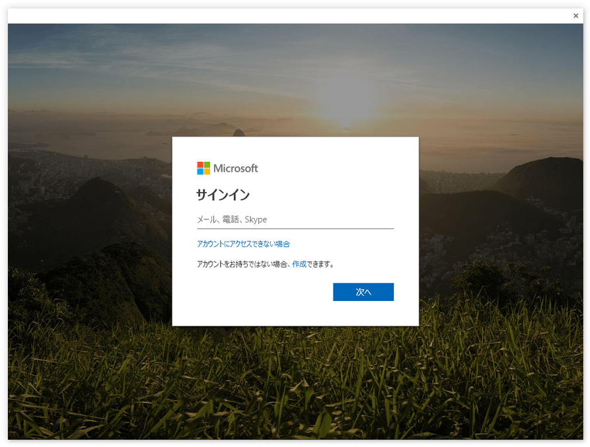590x447 pixels.
Task: Click the Microsoft logo icon
Action: coord(203,168)
